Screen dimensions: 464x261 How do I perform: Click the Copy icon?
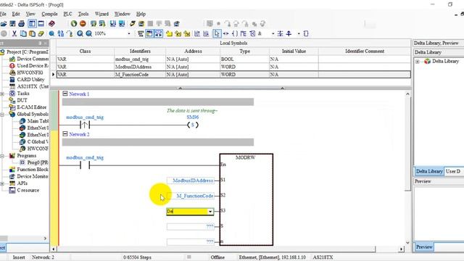23,34
